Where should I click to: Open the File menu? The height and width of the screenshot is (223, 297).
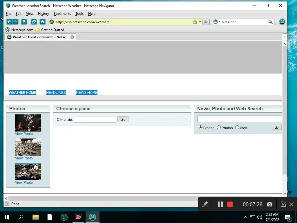pos(8,14)
